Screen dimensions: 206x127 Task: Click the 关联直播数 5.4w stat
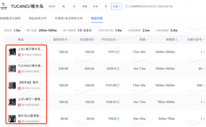tap(167, 30)
